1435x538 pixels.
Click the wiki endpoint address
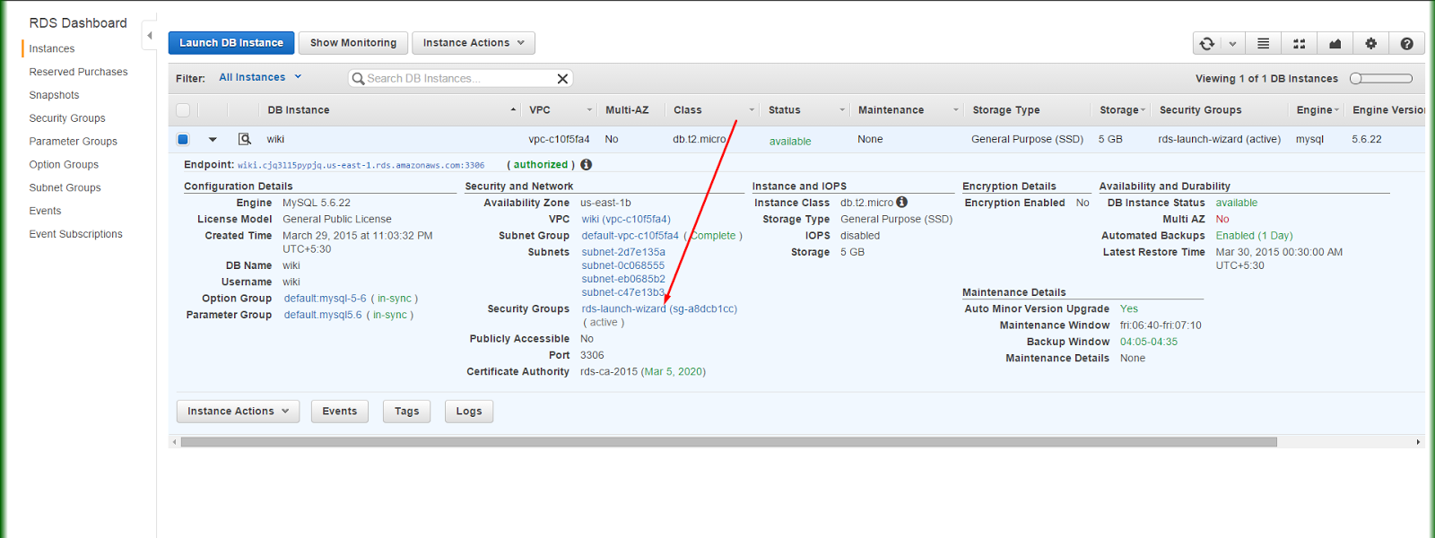[x=361, y=166]
